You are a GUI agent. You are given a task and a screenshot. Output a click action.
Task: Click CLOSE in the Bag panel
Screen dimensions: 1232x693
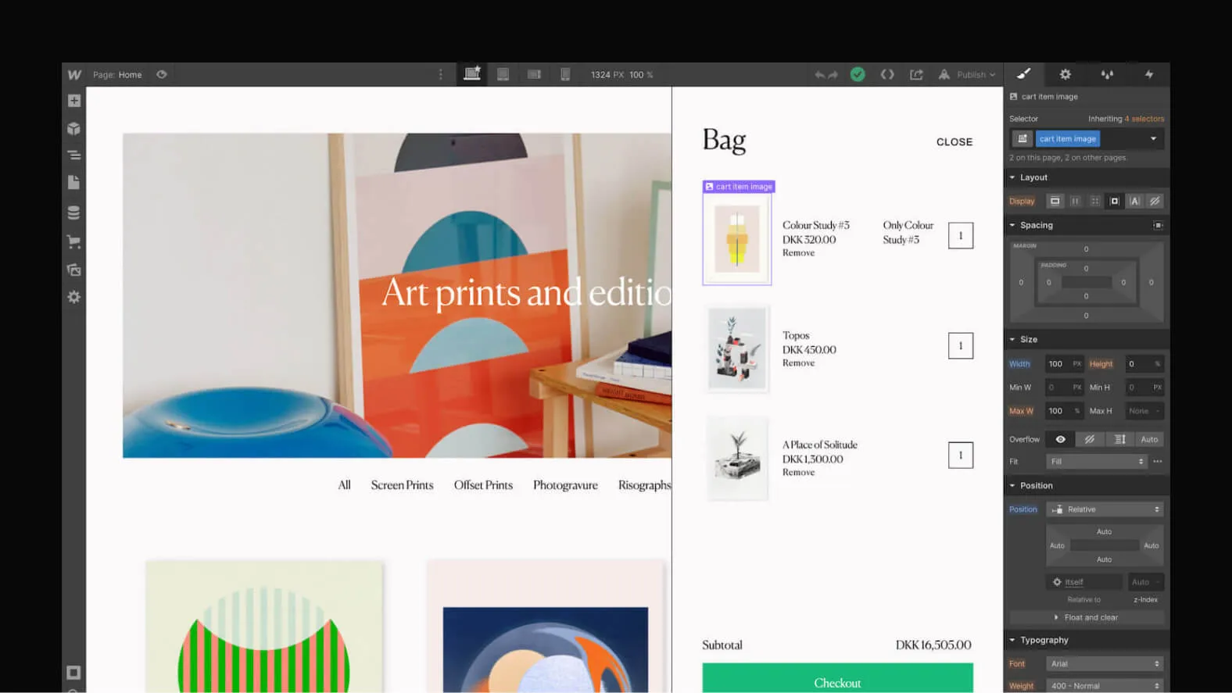(954, 142)
